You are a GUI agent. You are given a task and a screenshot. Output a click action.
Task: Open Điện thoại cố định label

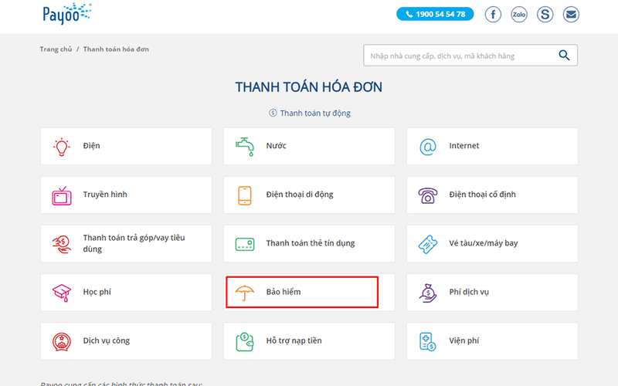tap(482, 195)
